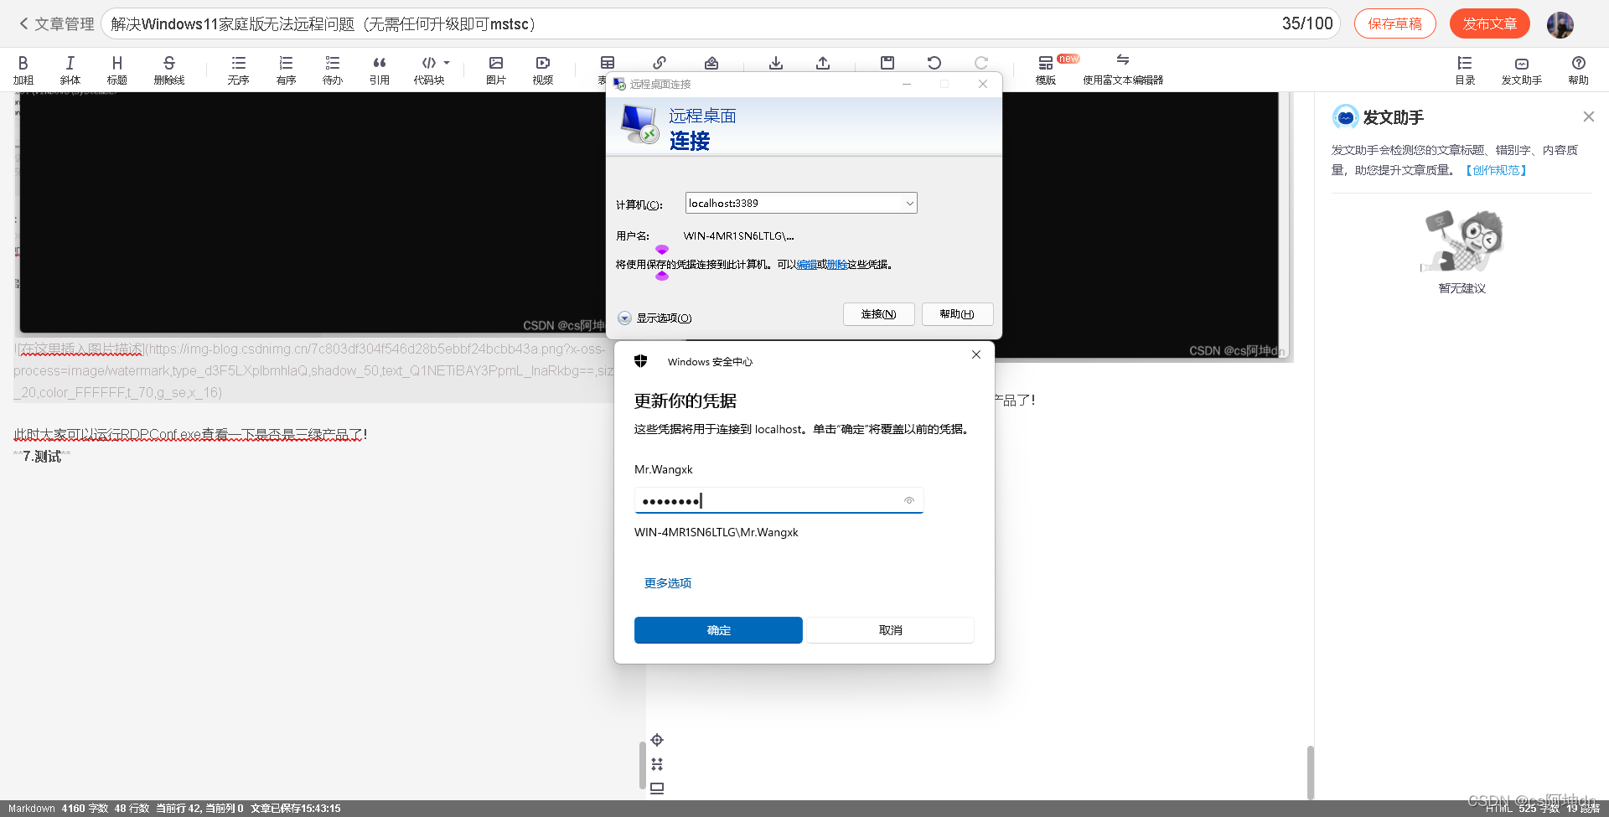Open the template (模版) option
1609x817 pixels.
click(1046, 70)
